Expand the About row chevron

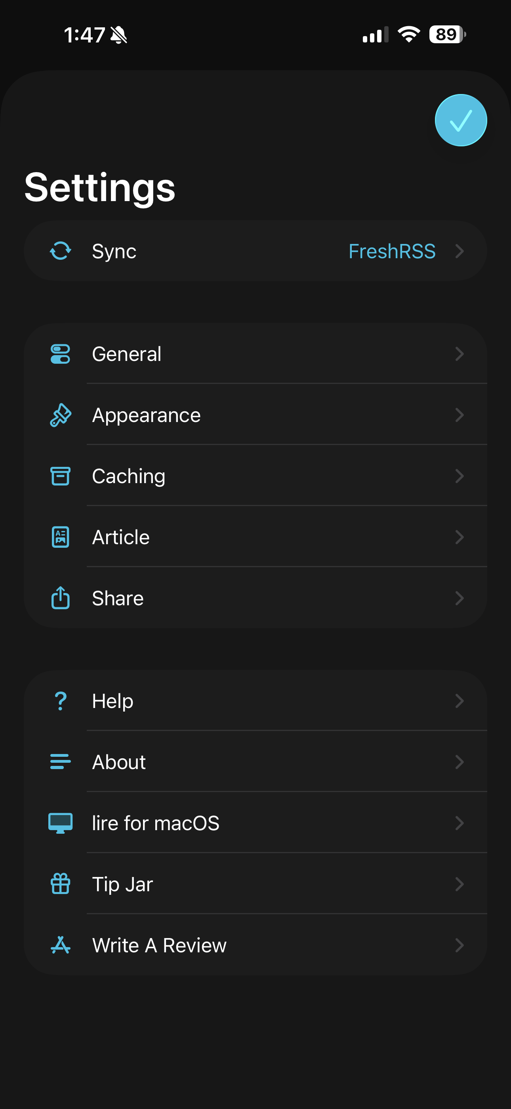(x=460, y=762)
